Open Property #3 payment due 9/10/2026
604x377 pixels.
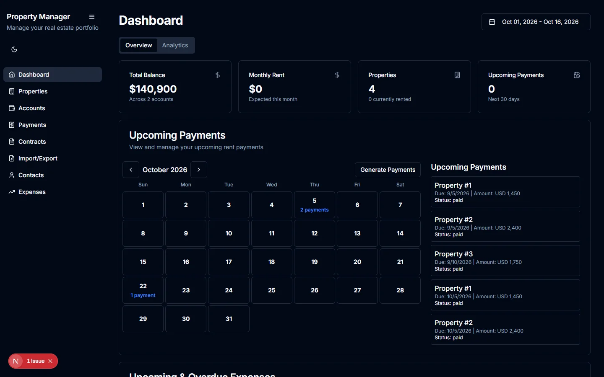[x=505, y=261]
